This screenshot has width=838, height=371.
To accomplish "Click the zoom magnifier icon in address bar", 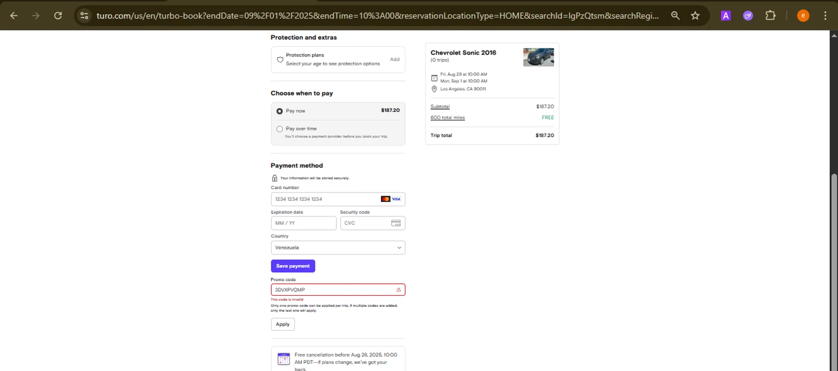I will click(675, 16).
